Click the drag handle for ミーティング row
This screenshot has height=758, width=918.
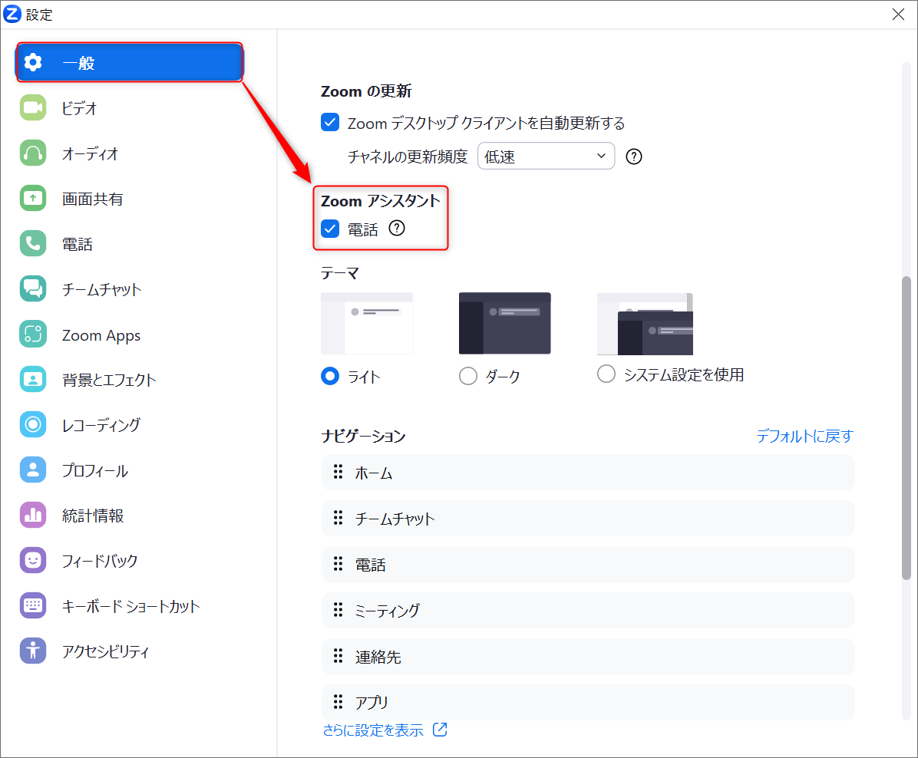(x=338, y=610)
